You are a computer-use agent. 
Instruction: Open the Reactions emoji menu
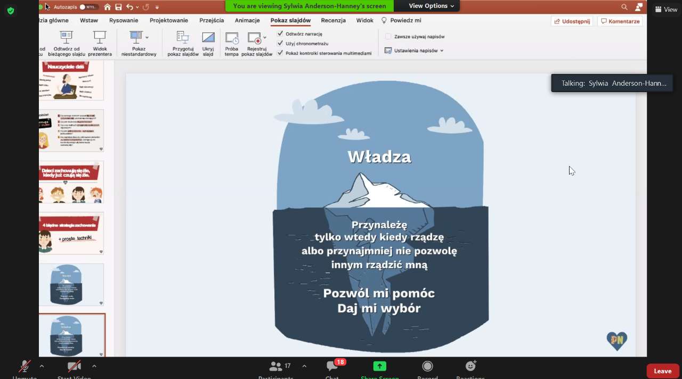coord(470,366)
